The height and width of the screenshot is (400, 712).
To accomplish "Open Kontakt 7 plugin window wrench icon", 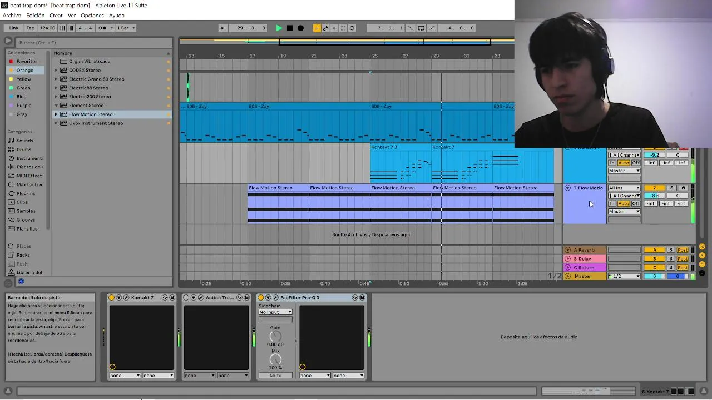I will click(x=126, y=298).
